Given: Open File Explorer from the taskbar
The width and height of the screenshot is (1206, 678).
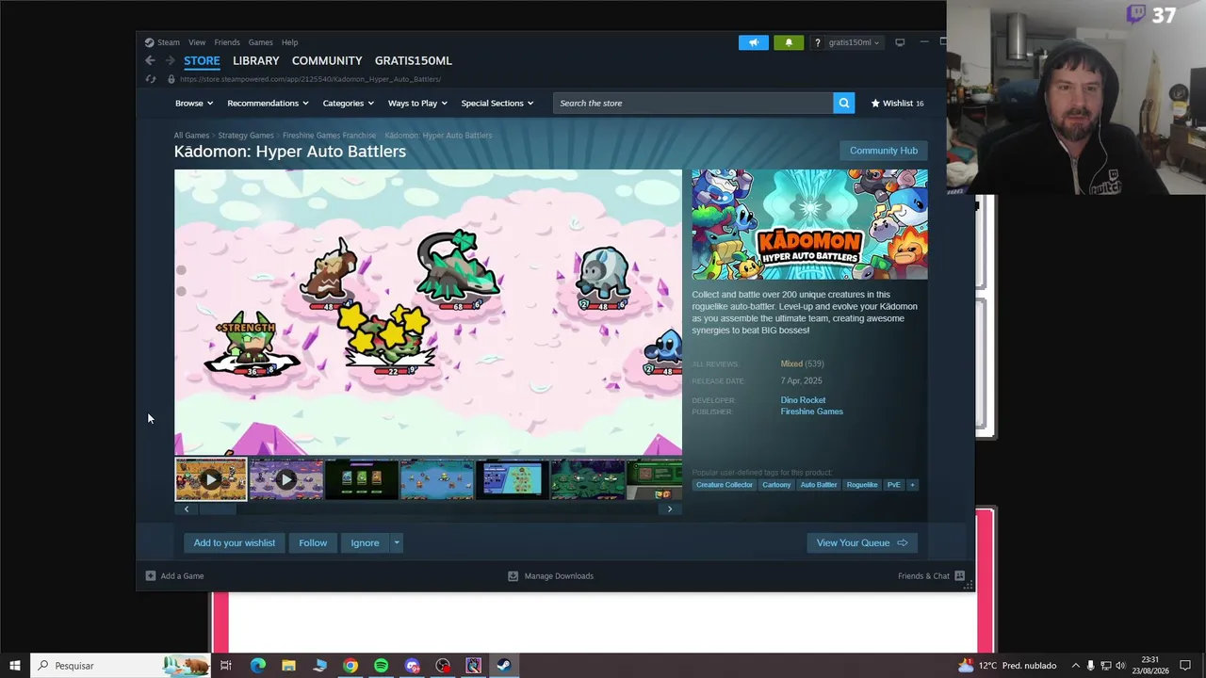Looking at the screenshot, I should pos(288,666).
